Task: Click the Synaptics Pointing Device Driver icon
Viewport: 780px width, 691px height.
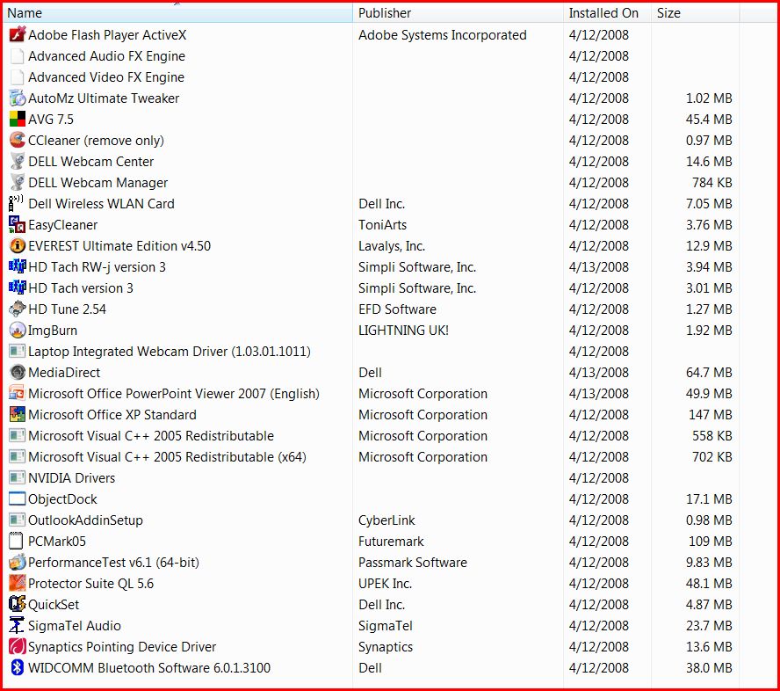Action: (x=17, y=647)
